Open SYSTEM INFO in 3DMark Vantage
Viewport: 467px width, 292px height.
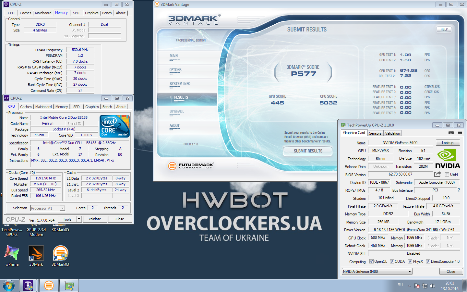tap(180, 84)
